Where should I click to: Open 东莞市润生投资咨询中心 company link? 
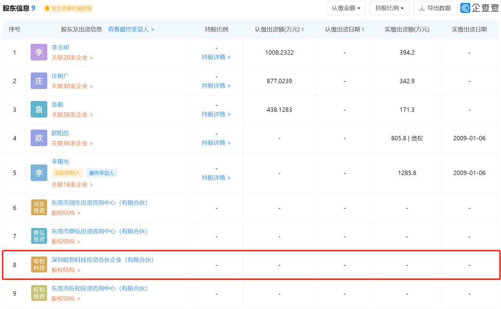pos(99,203)
